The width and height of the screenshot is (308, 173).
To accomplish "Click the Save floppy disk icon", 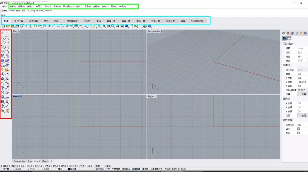I will 12,26.
